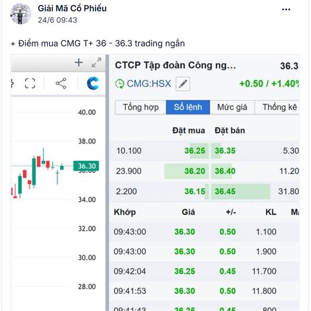Select the Sổ lệnh tab
This screenshot has height=311, width=311.
(188, 107)
